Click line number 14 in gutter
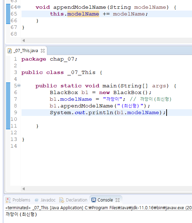This screenshot has height=223, width=192. pos(14,146)
